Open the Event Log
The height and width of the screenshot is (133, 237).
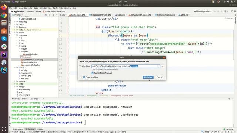coord(228,129)
